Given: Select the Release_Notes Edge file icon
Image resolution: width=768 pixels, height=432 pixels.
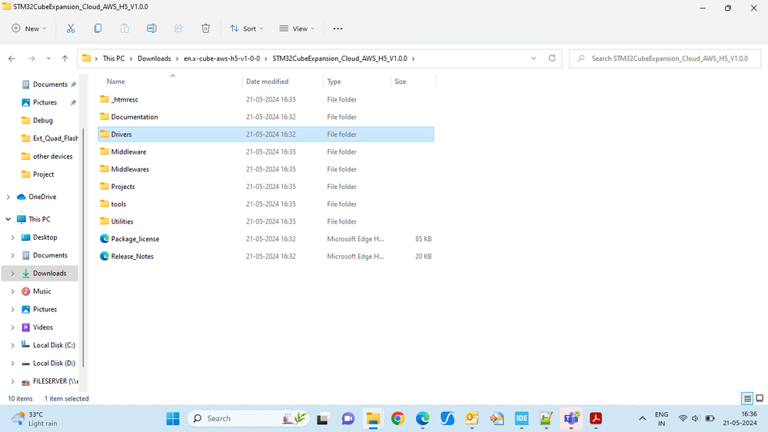Looking at the screenshot, I should (x=105, y=256).
